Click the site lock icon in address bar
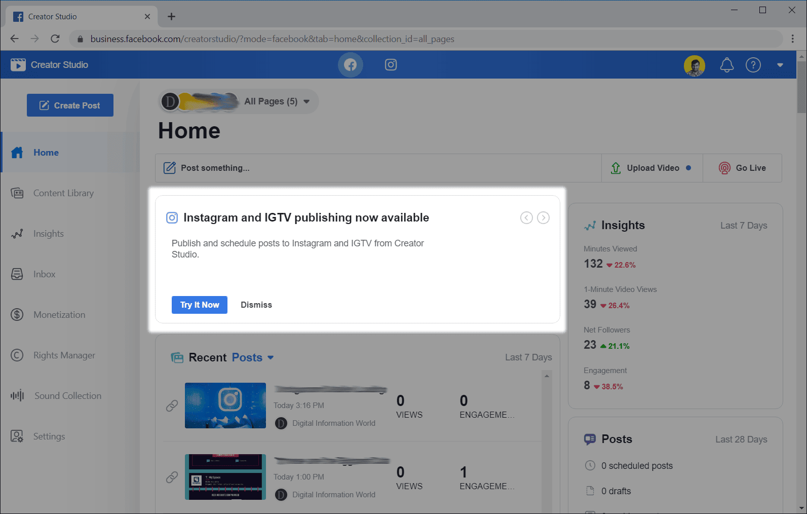This screenshot has width=807, height=514. pos(80,39)
